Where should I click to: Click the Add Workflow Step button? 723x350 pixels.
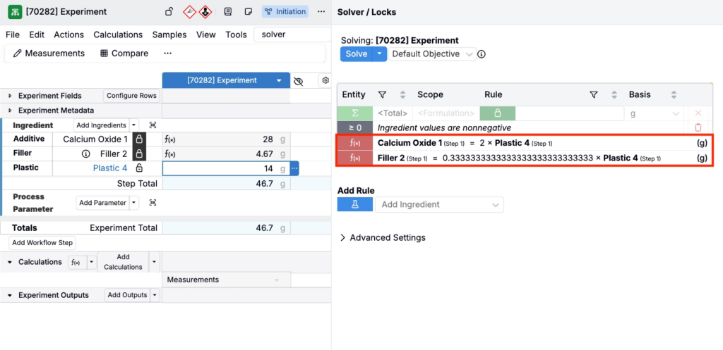point(42,242)
